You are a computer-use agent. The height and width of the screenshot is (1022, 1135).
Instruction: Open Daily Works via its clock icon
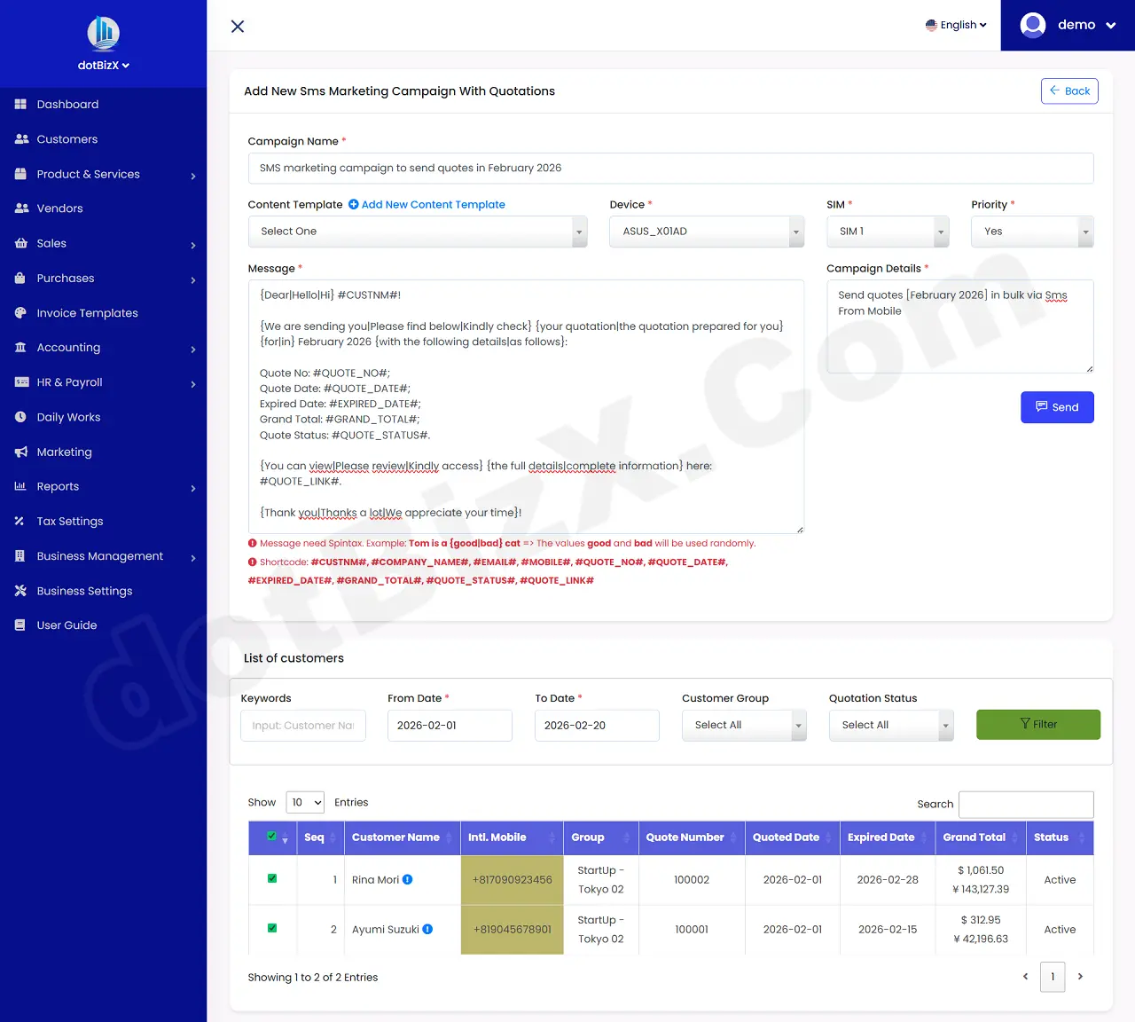(20, 417)
